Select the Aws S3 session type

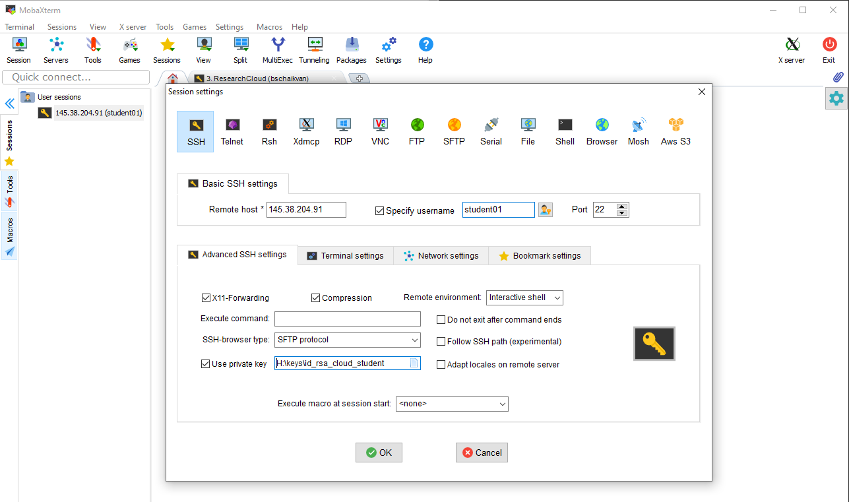coord(676,131)
